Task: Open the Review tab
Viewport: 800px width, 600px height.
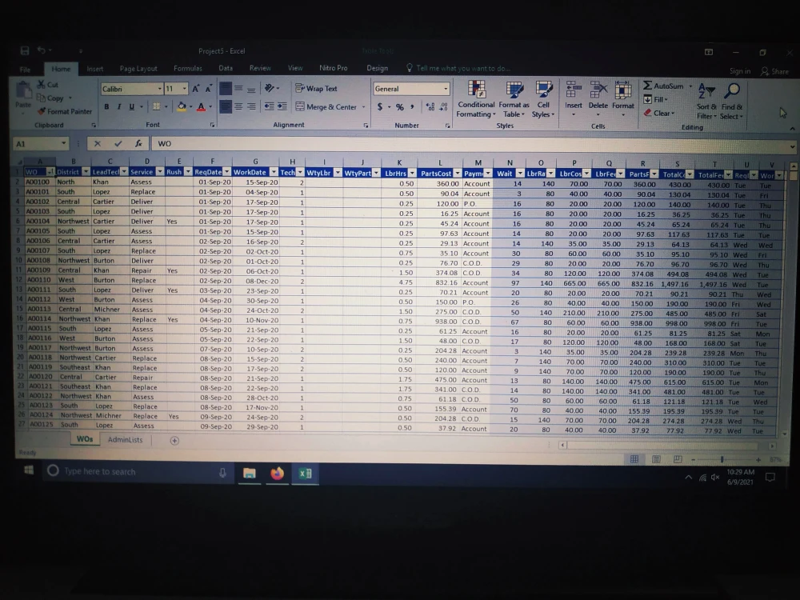Action: [260, 68]
